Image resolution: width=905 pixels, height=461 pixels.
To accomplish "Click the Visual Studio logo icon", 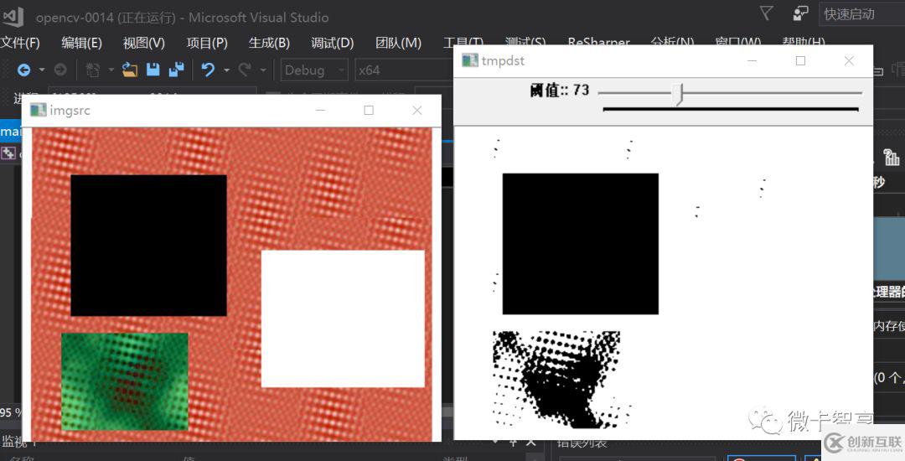I will pyautogui.click(x=12, y=16).
